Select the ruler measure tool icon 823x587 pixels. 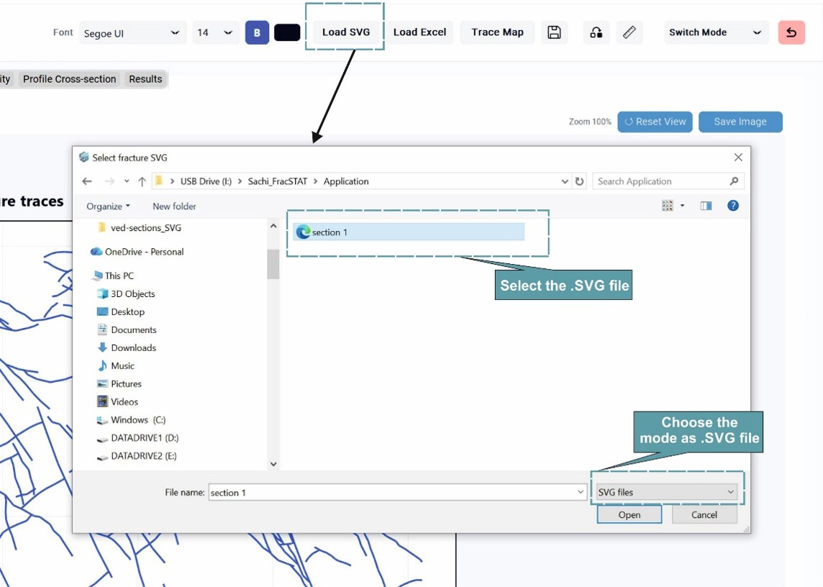[x=629, y=32]
